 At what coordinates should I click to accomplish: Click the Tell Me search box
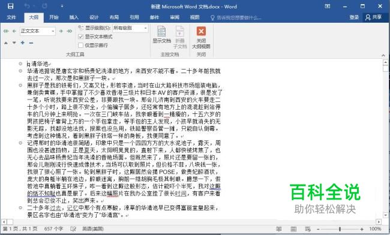pyautogui.click(x=236, y=17)
